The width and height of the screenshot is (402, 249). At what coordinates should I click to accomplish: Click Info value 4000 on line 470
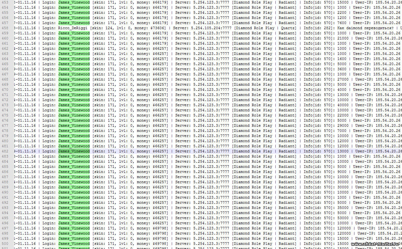tap(342, 90)
